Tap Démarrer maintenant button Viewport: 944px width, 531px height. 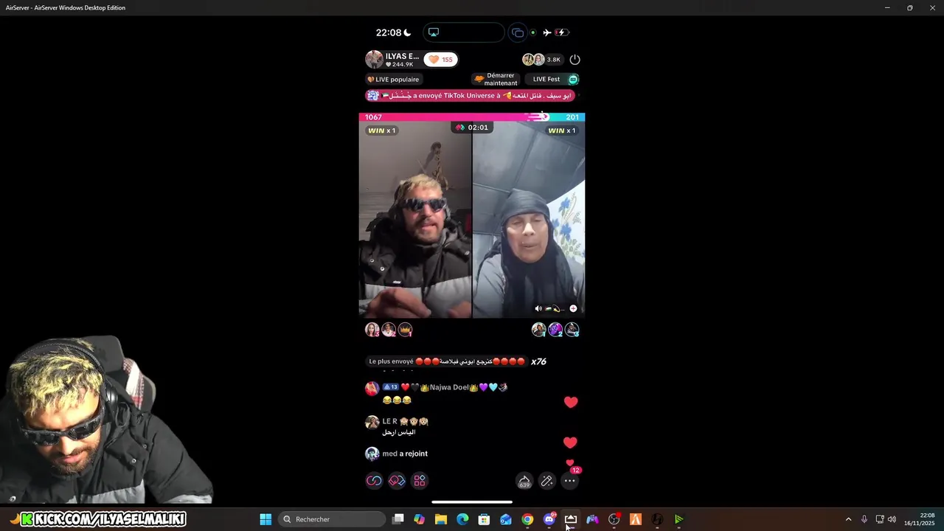(x=495, y=79)
